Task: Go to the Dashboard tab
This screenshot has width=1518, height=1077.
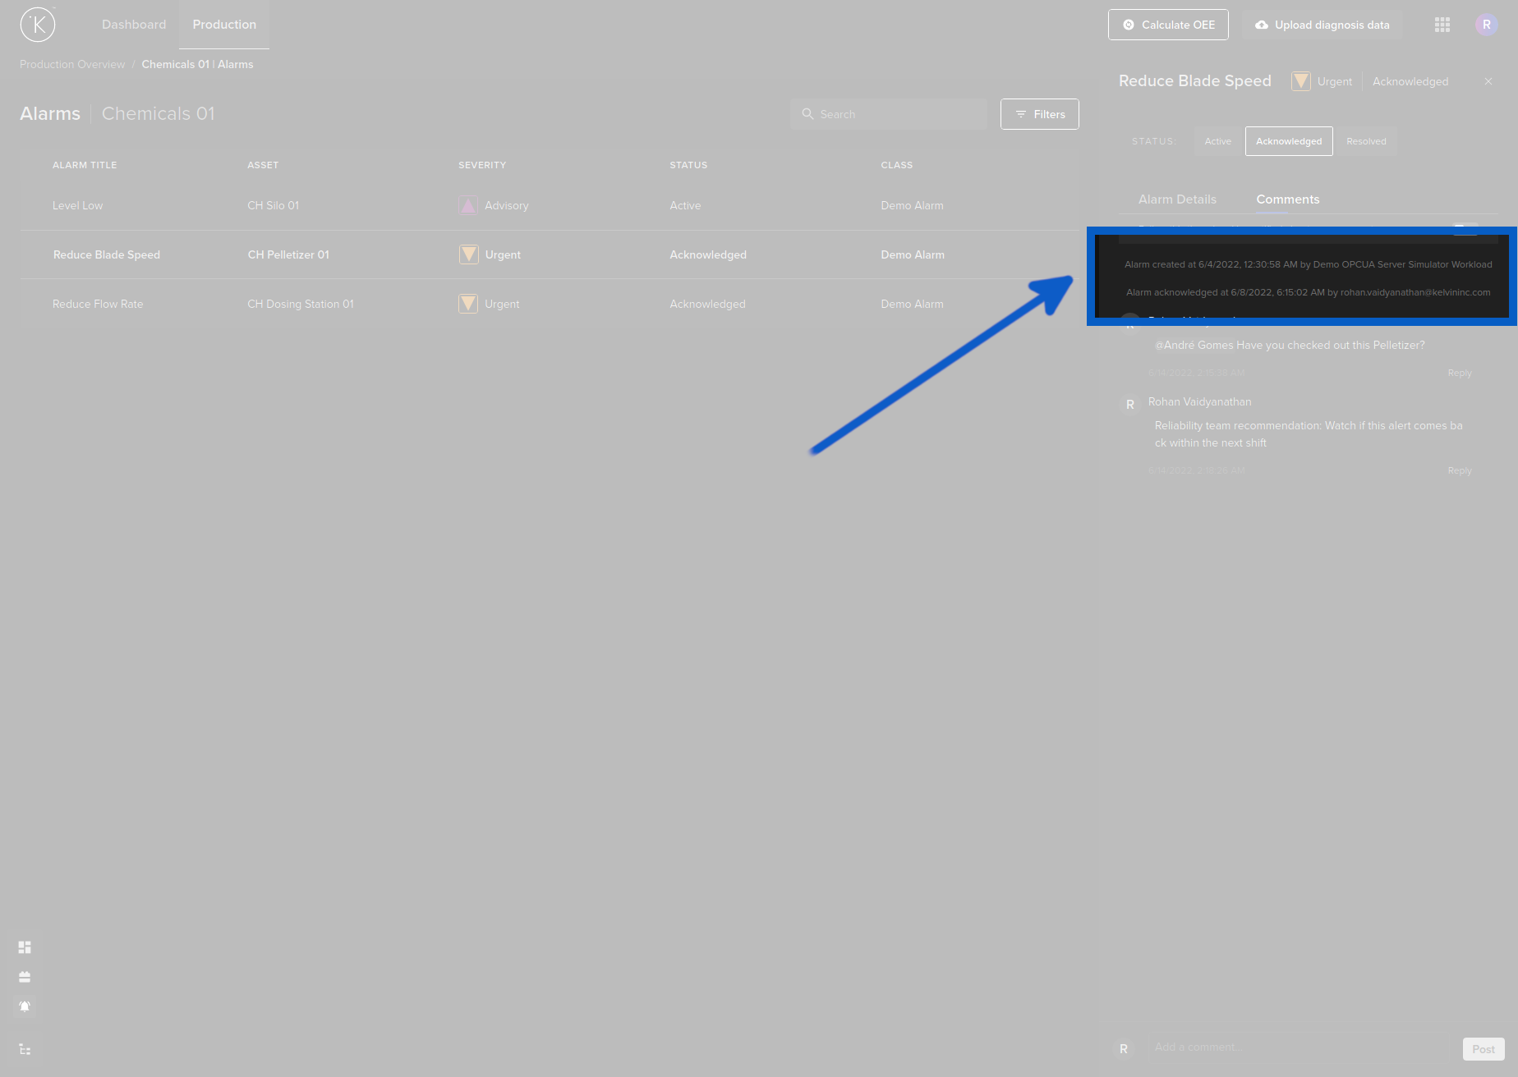Action: (134, 25)
